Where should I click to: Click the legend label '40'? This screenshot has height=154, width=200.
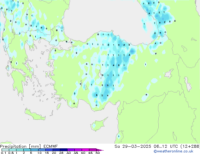83,153
